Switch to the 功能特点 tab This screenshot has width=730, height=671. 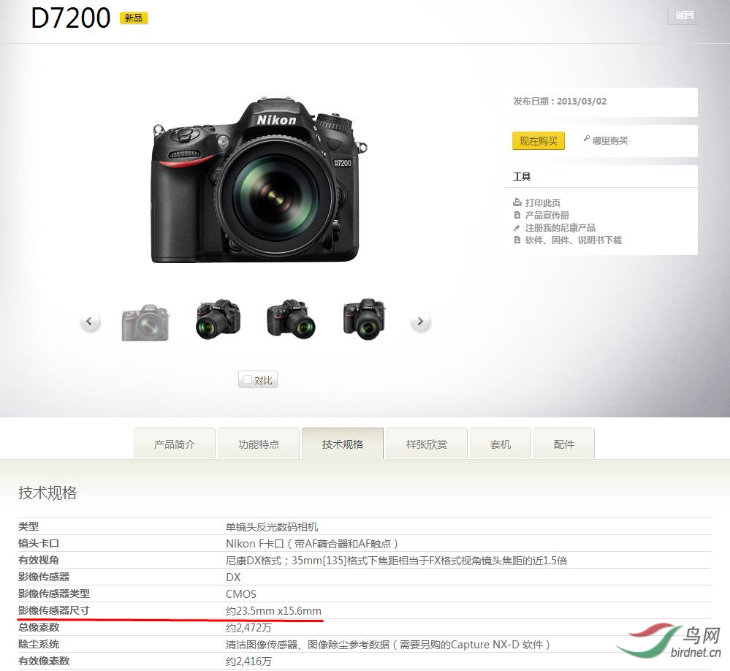(259, 444)
